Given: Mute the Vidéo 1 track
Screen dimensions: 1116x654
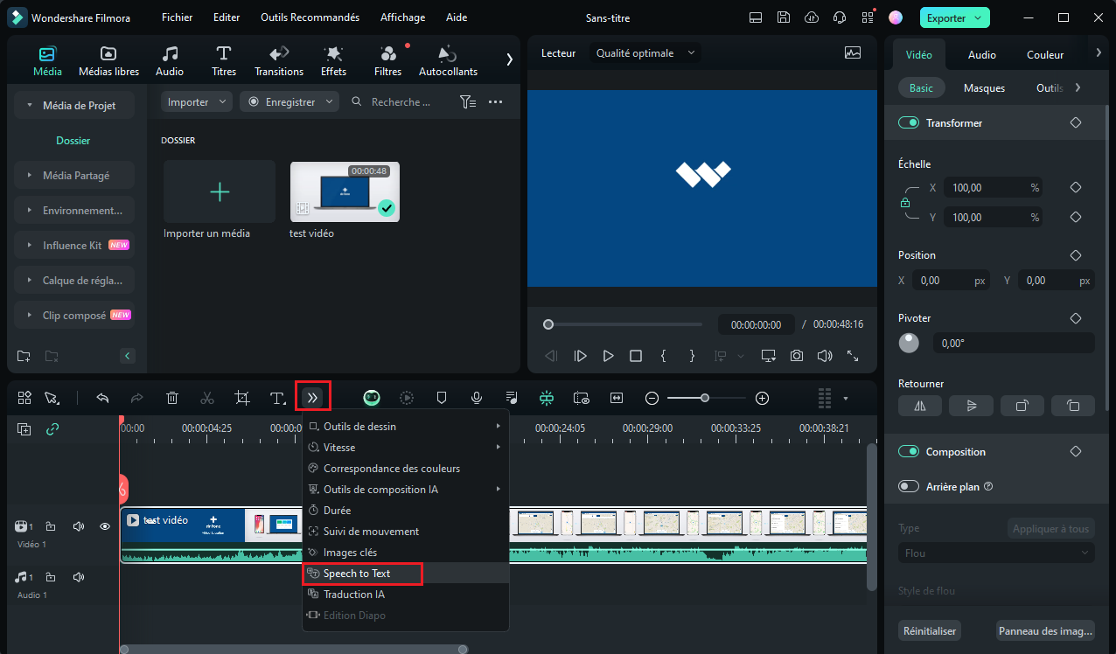Looking at the screenshot, I should (x=79, y=526).
